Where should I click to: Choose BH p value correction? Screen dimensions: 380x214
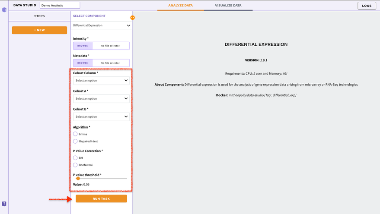75,157
